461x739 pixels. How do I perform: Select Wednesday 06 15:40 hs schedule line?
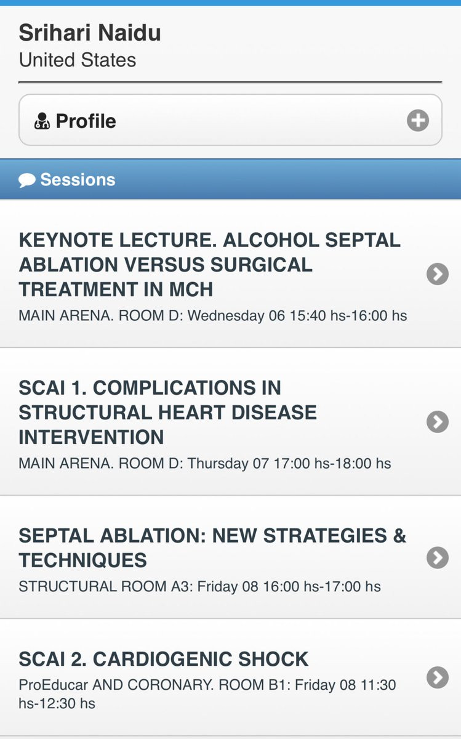[x=213, y=316]
